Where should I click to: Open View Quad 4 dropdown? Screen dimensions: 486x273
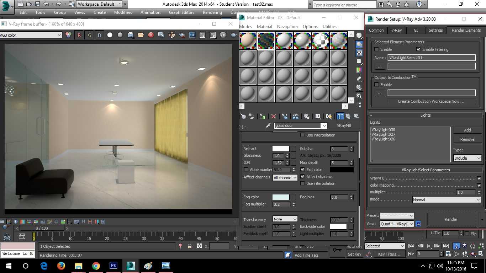point(397,224)
